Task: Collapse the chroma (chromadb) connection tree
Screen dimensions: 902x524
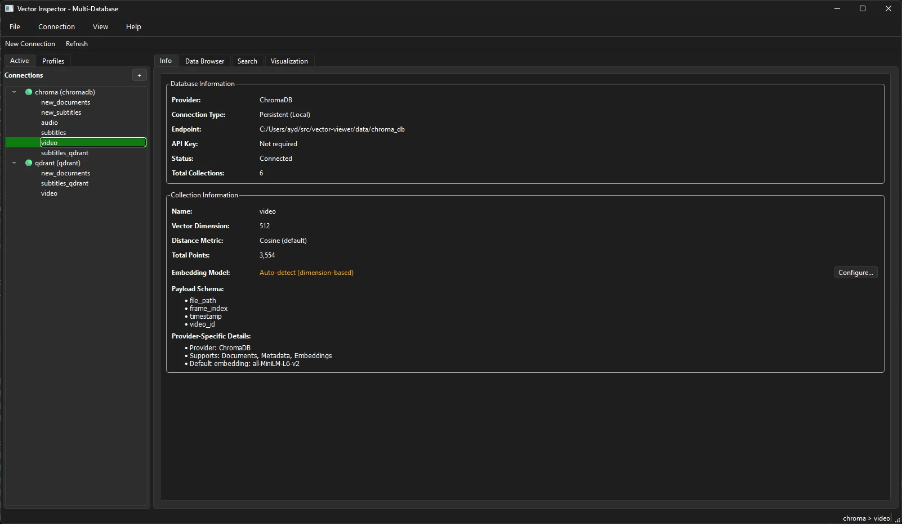Action: [x=14, y=92]
